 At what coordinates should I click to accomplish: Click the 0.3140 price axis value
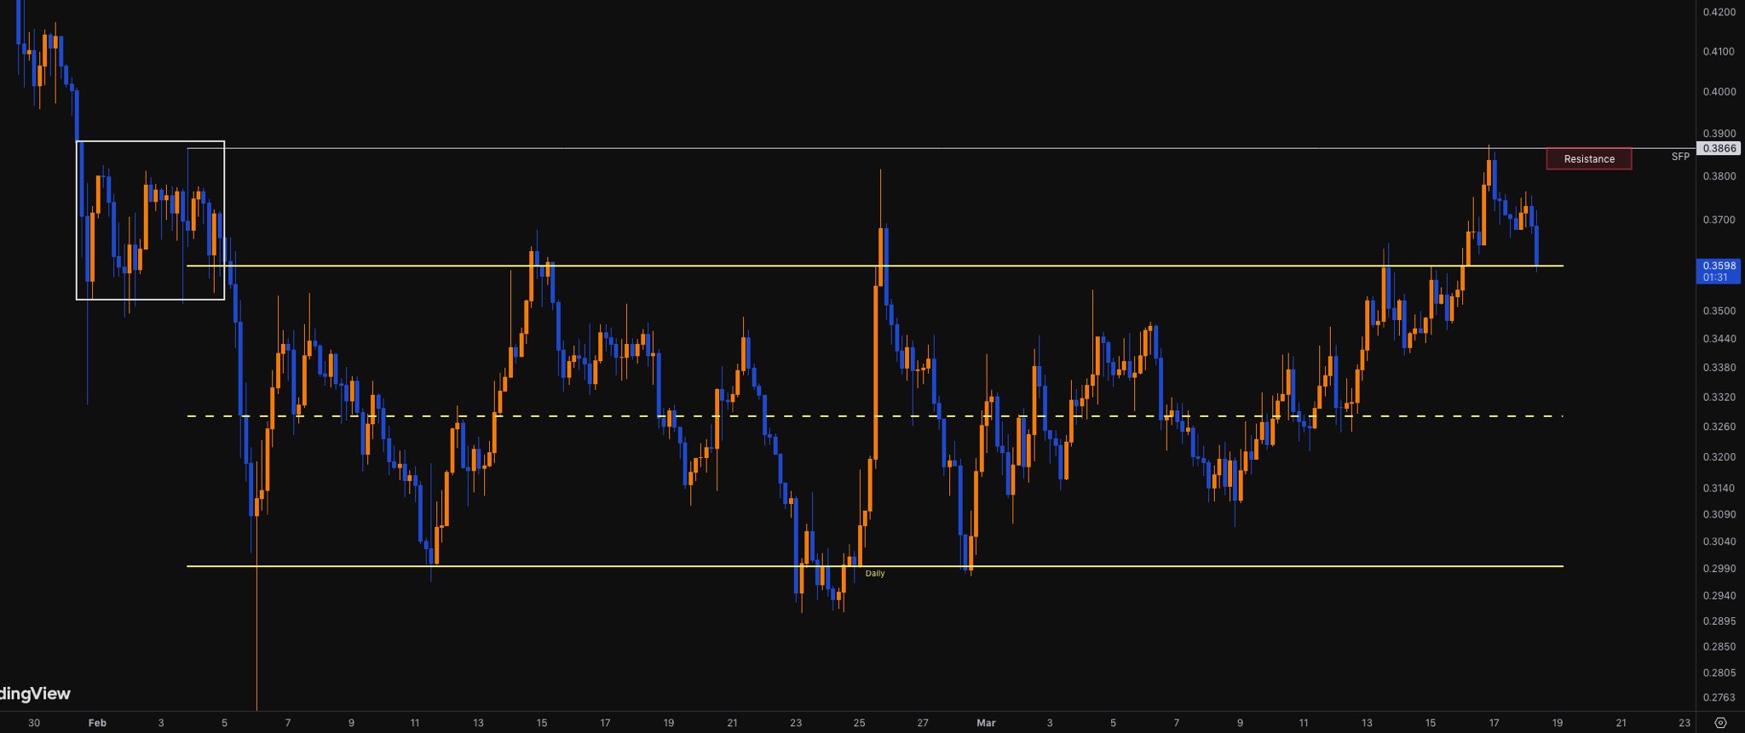click(1719, 489)
